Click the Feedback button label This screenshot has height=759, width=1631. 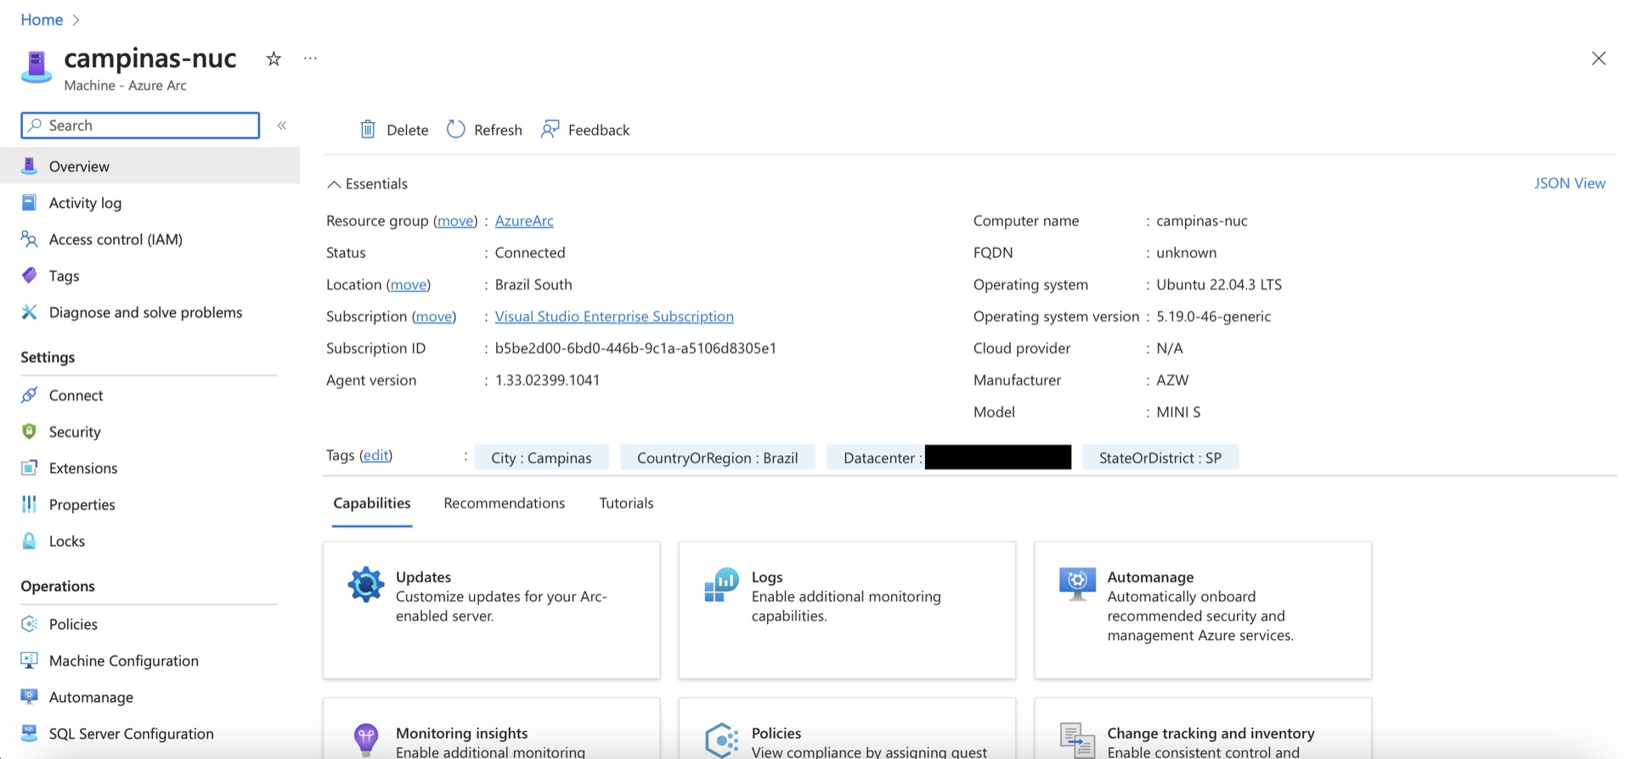[599, 130]
